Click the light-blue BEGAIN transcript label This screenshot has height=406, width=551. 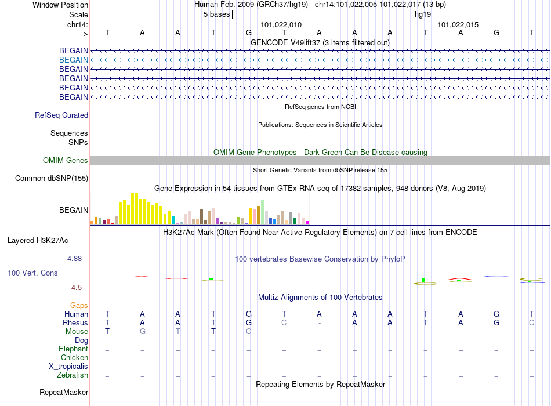click(74, 60)
